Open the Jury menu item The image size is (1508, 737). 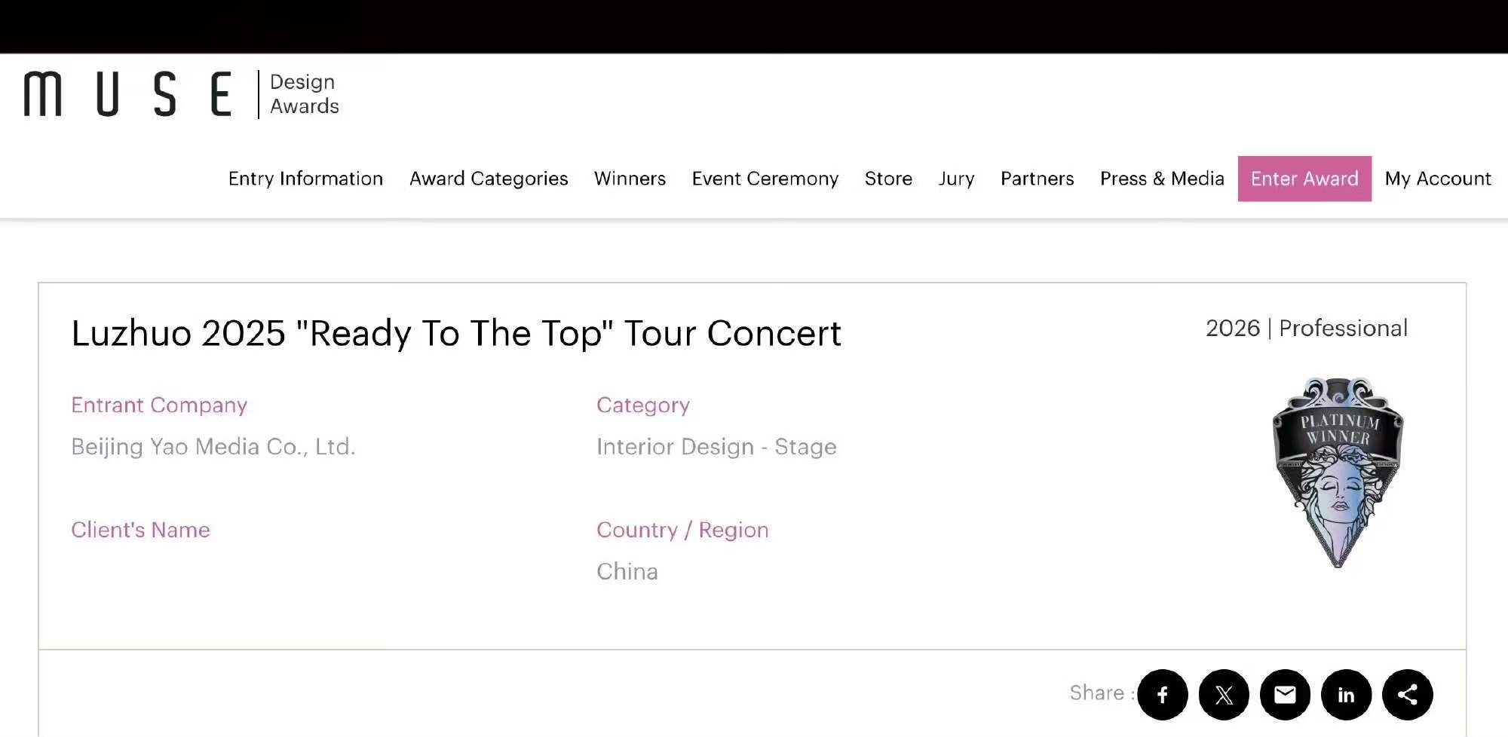click(956, 179)
